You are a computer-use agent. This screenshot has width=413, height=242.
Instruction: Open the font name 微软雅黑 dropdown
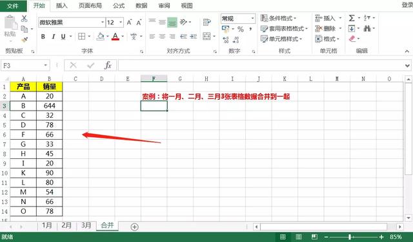pos(103,23)
